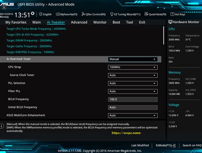
Task: Select the Exit tab
Action: 142,22
